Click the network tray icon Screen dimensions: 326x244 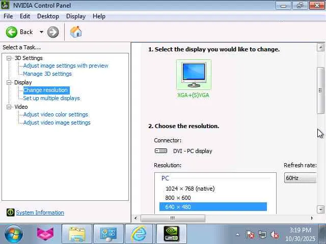click(x=262, y=235)
